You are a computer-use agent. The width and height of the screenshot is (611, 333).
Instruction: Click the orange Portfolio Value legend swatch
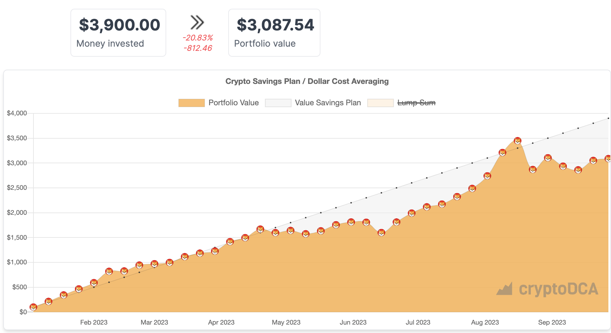(x=192, y=103)
